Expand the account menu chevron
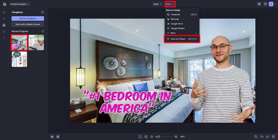Screen dimensions: 278x140 (275, 4)
